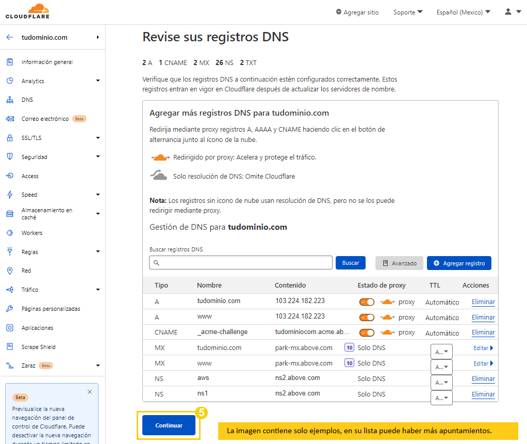Click the Seguridad shield icon
This screenshot has height=444, width=527.
click(10, 156)
